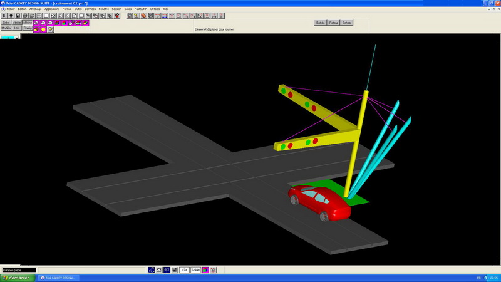
Task: Click the down arrow toolbar icon
Action: click(4, 16)
